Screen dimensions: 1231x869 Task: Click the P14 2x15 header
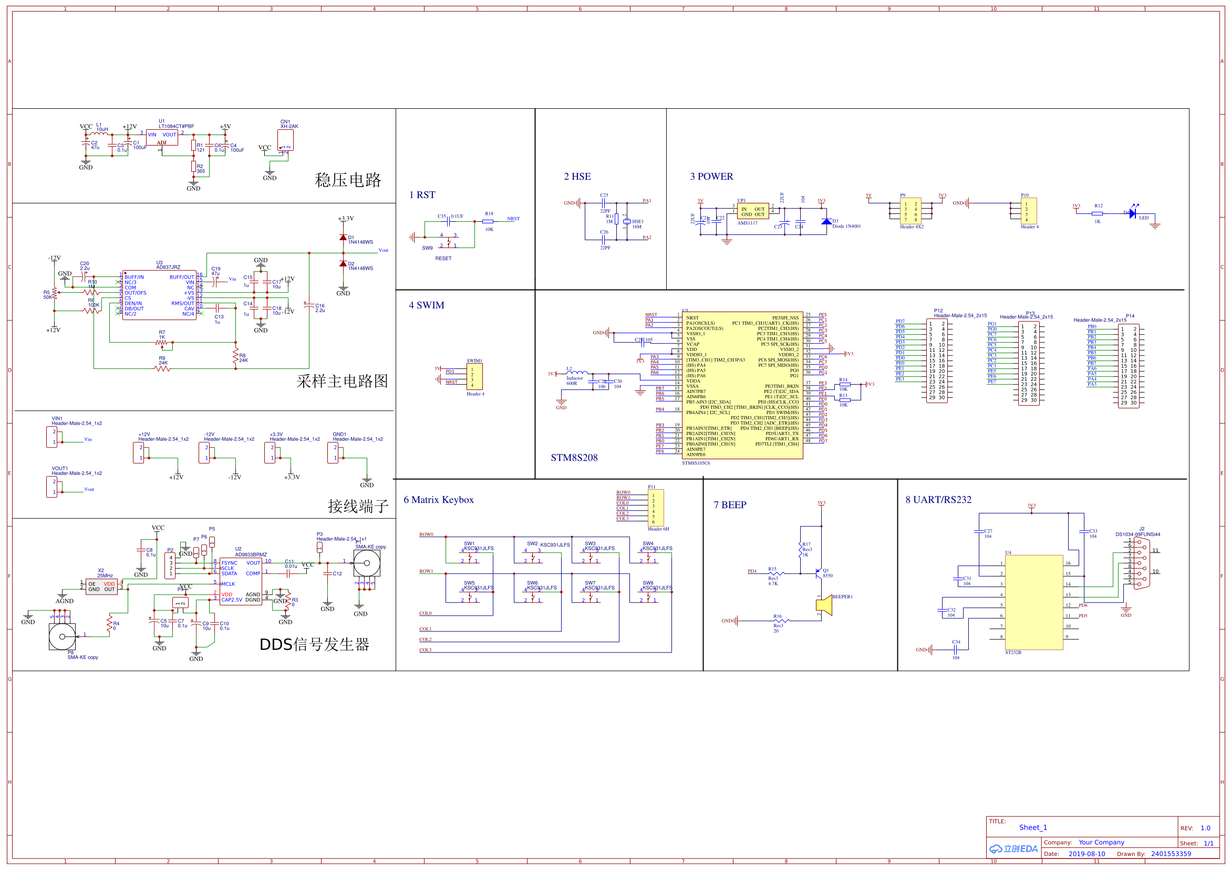(1128, 366)
